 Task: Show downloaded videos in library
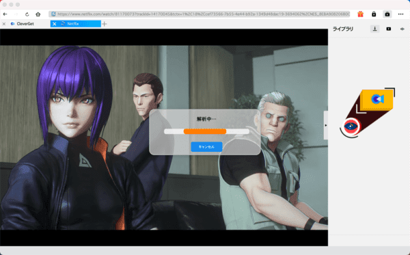click(x=389, y=29)
